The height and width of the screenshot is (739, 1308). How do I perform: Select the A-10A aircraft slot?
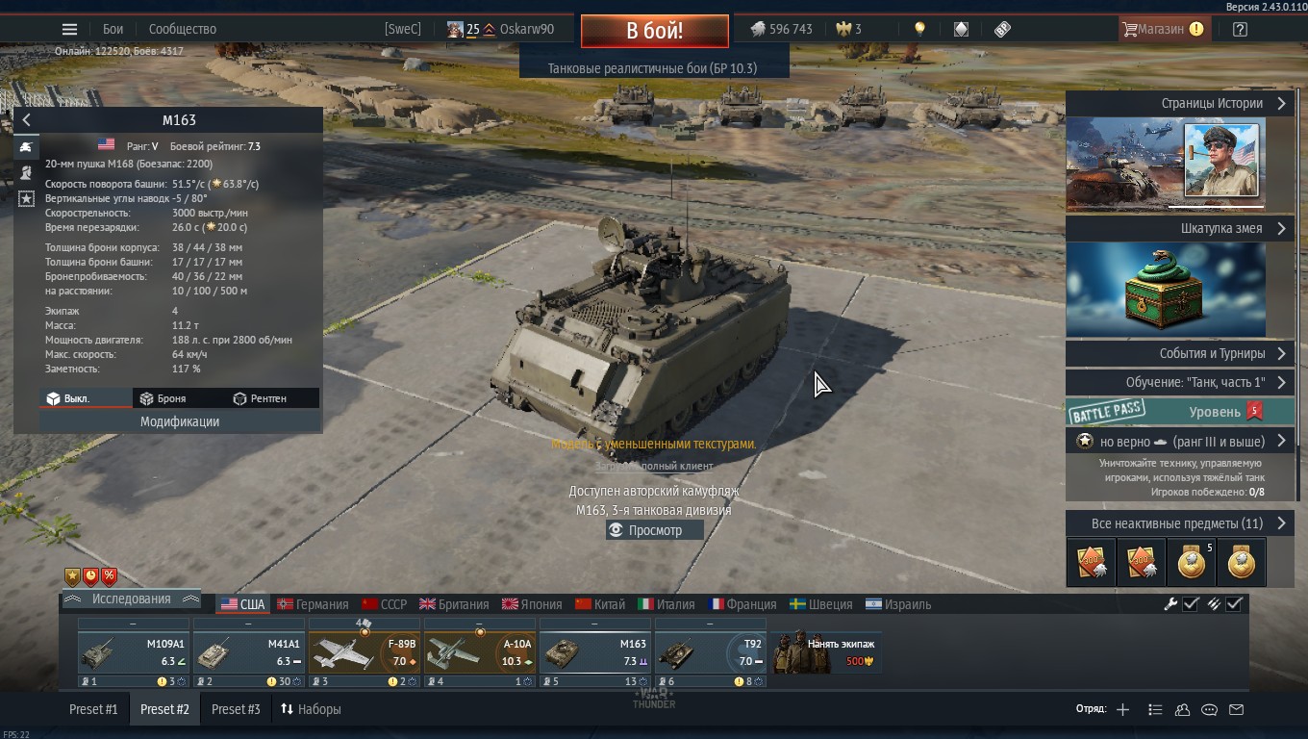tap(479, 651)
